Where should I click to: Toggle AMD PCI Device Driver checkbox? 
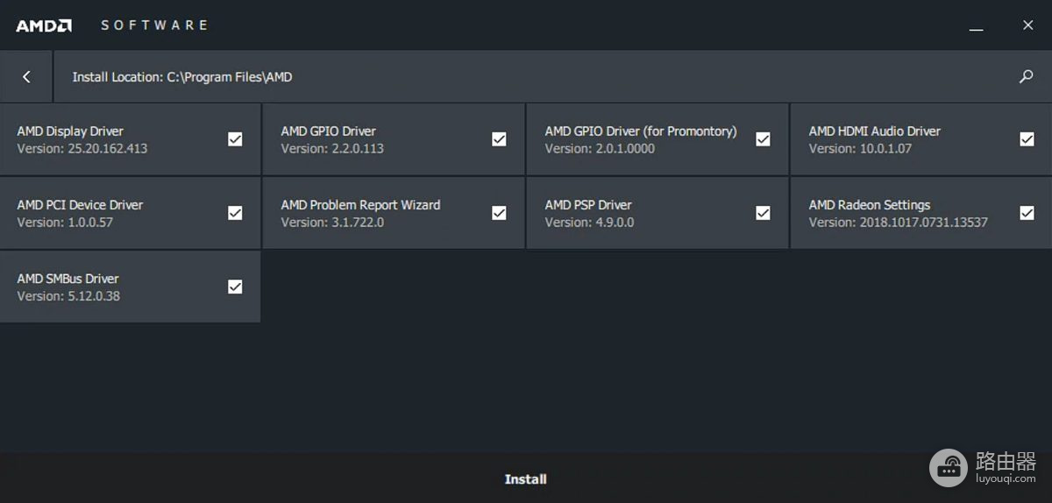[235, 212]
